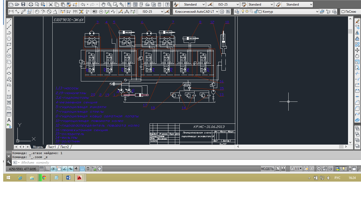Toggle Ortho mode in status bar
The image size is (361, 203).
coord(47,169)
